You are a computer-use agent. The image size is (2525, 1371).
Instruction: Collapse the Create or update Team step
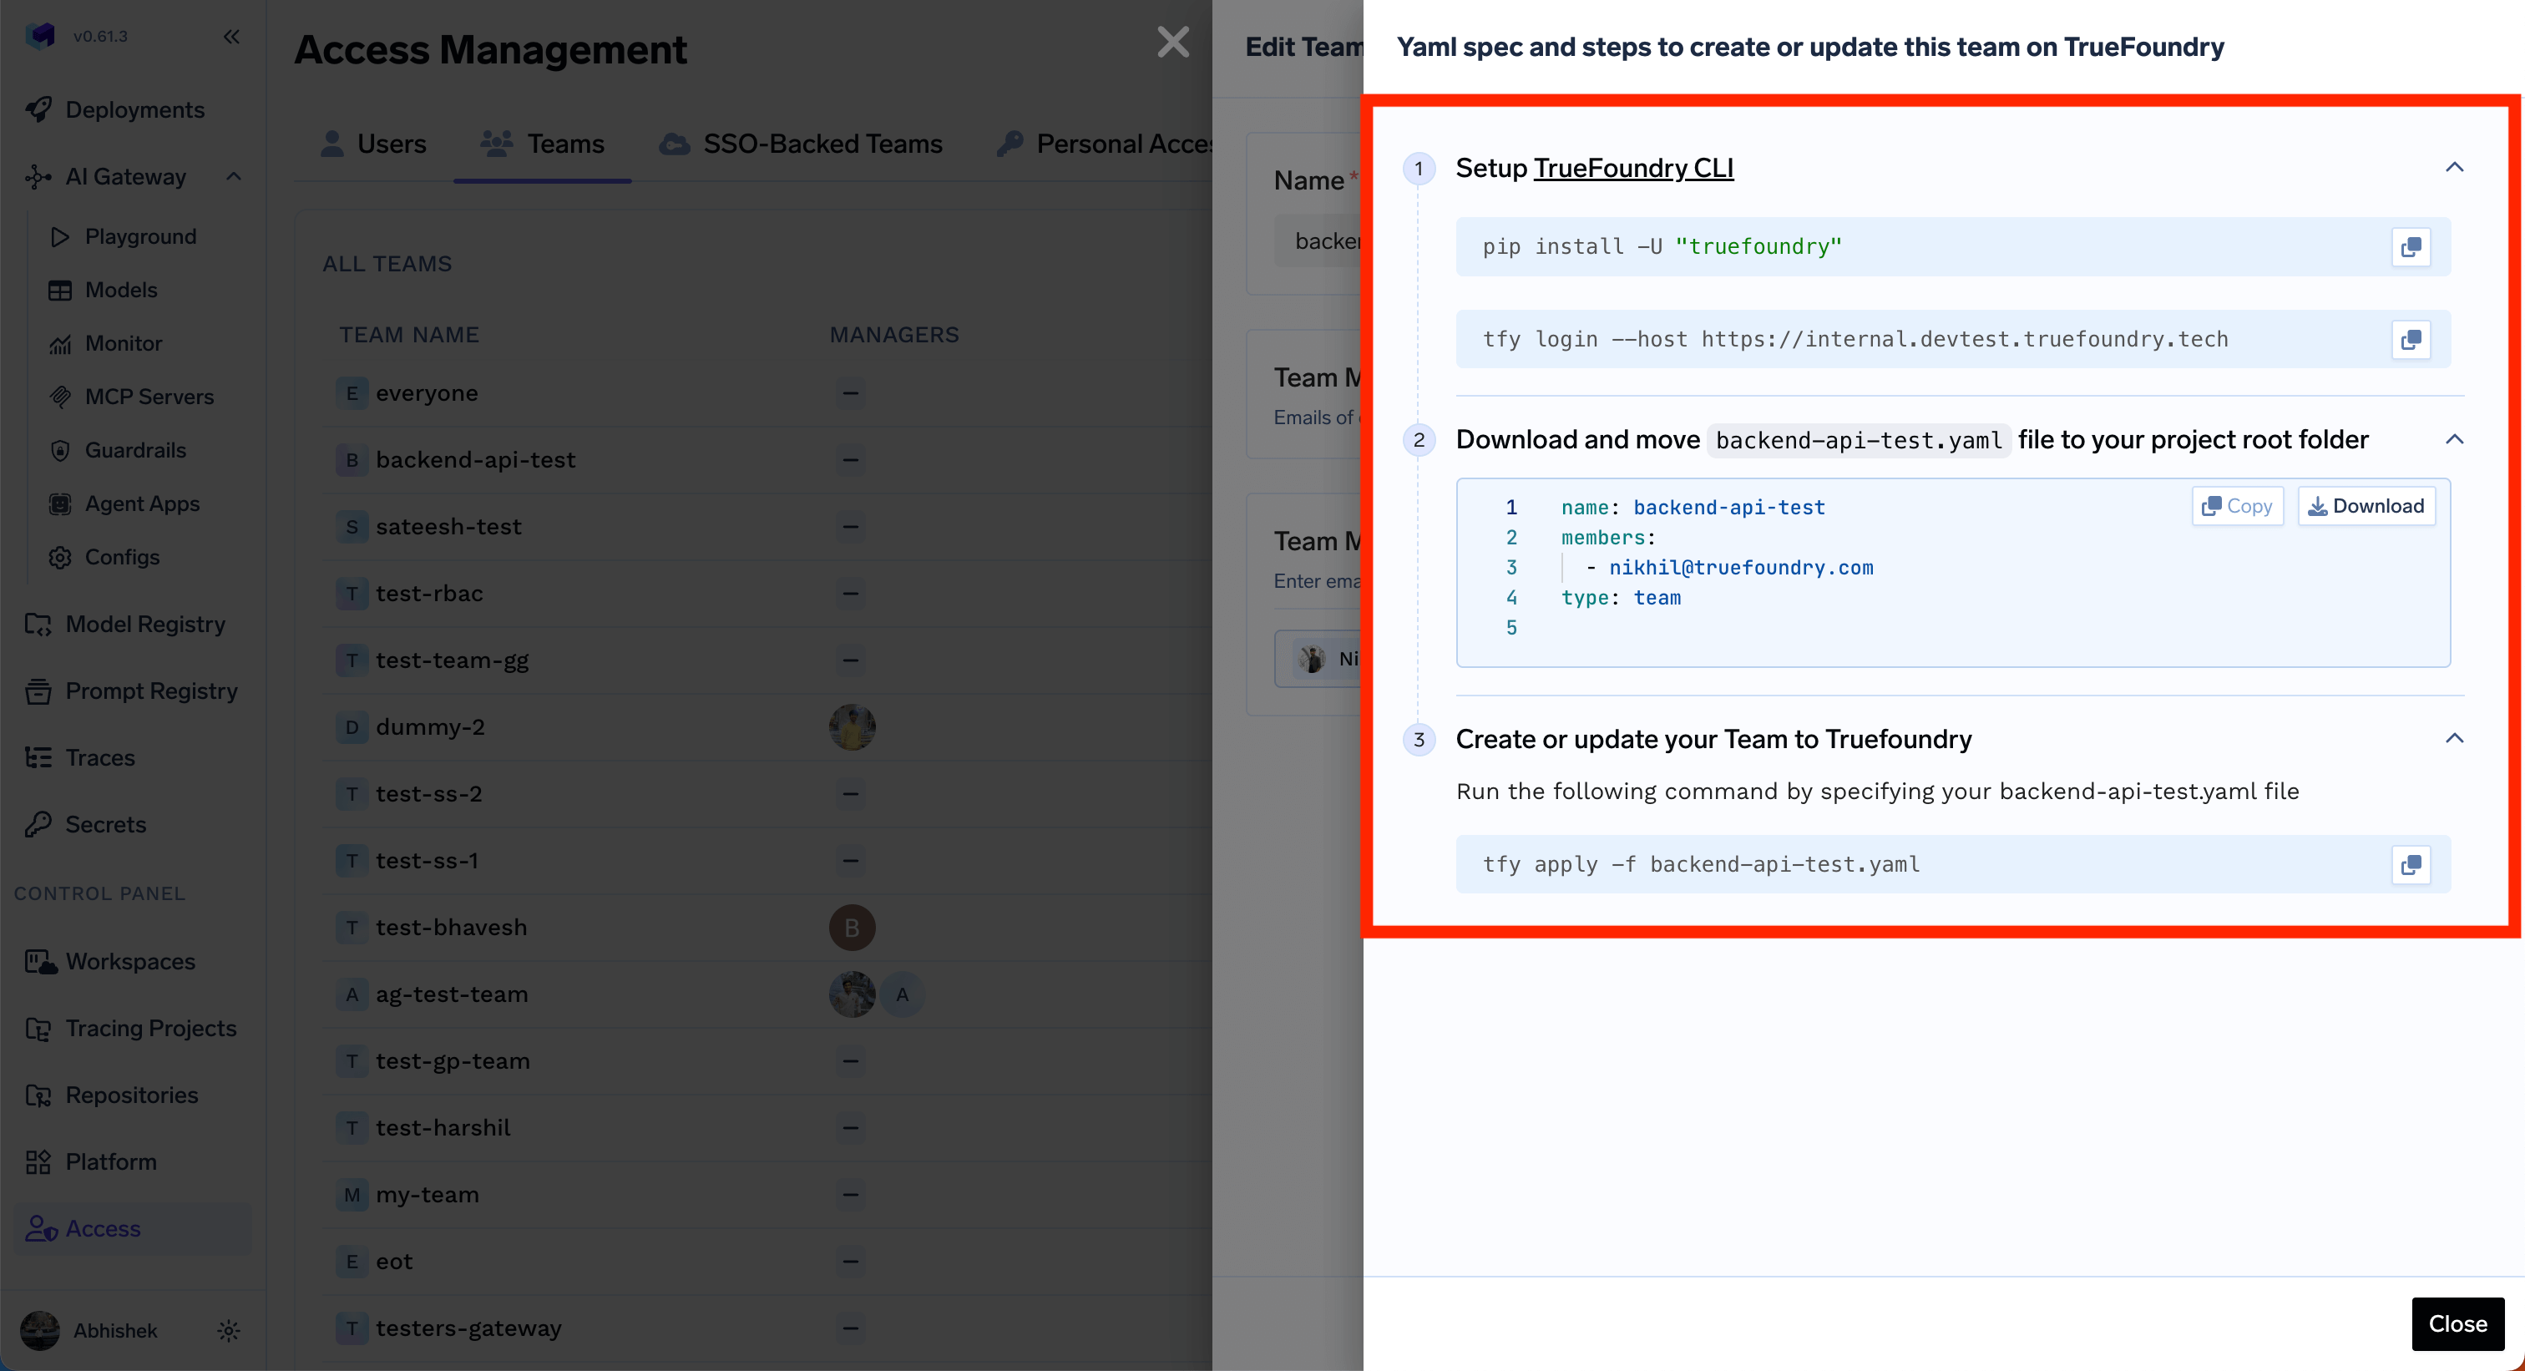2453,739
